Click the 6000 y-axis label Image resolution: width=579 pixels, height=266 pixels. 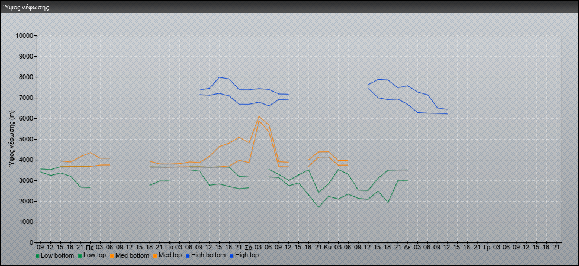25,118
